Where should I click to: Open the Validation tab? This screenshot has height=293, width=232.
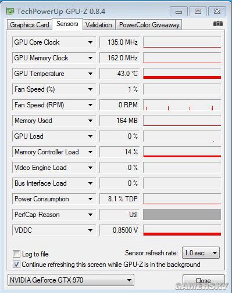[x=99, y=25]
